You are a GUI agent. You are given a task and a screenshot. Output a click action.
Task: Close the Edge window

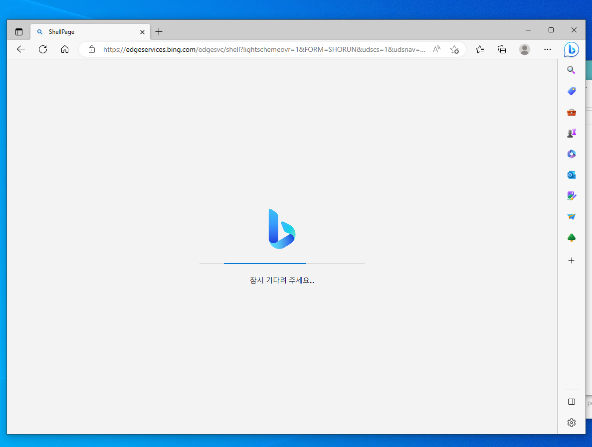pos(574,30)
